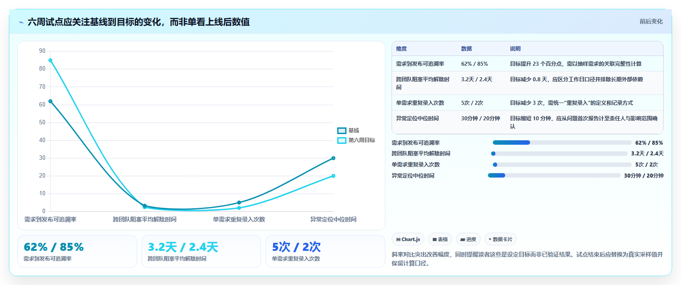Toggle the 基线 legend series
681x285 pixels.
pos(348,131)
